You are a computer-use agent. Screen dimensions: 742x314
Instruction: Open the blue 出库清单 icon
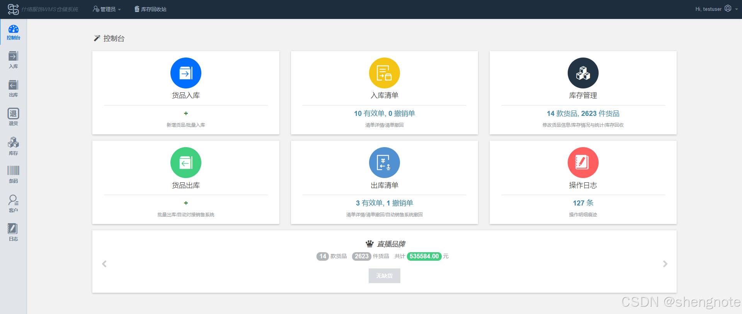pyautogui.click(x=384, y=163)
